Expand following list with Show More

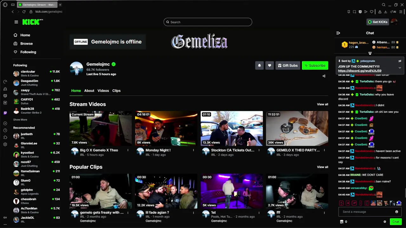point(20,120)
